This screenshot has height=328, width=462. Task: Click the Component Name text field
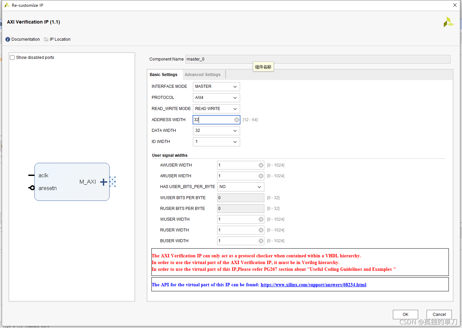pyautogui.click(x=318, y=59)
